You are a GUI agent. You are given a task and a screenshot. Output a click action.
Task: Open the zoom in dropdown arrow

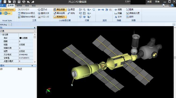[x=90, y=10]
